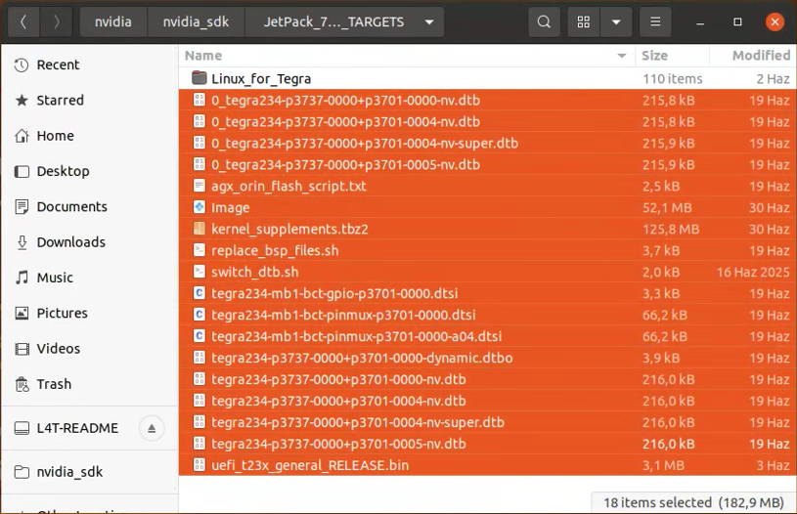Screen dimensions: 797x514
Task: Click the L4T-README drive icon
Action: click(22, 429)
